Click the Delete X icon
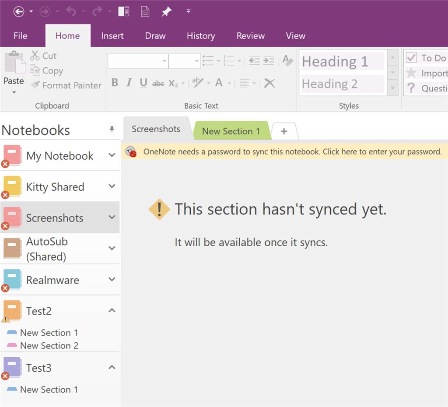Image resolution: width=448 pixels, height=407 pixels. click(269, 83)
